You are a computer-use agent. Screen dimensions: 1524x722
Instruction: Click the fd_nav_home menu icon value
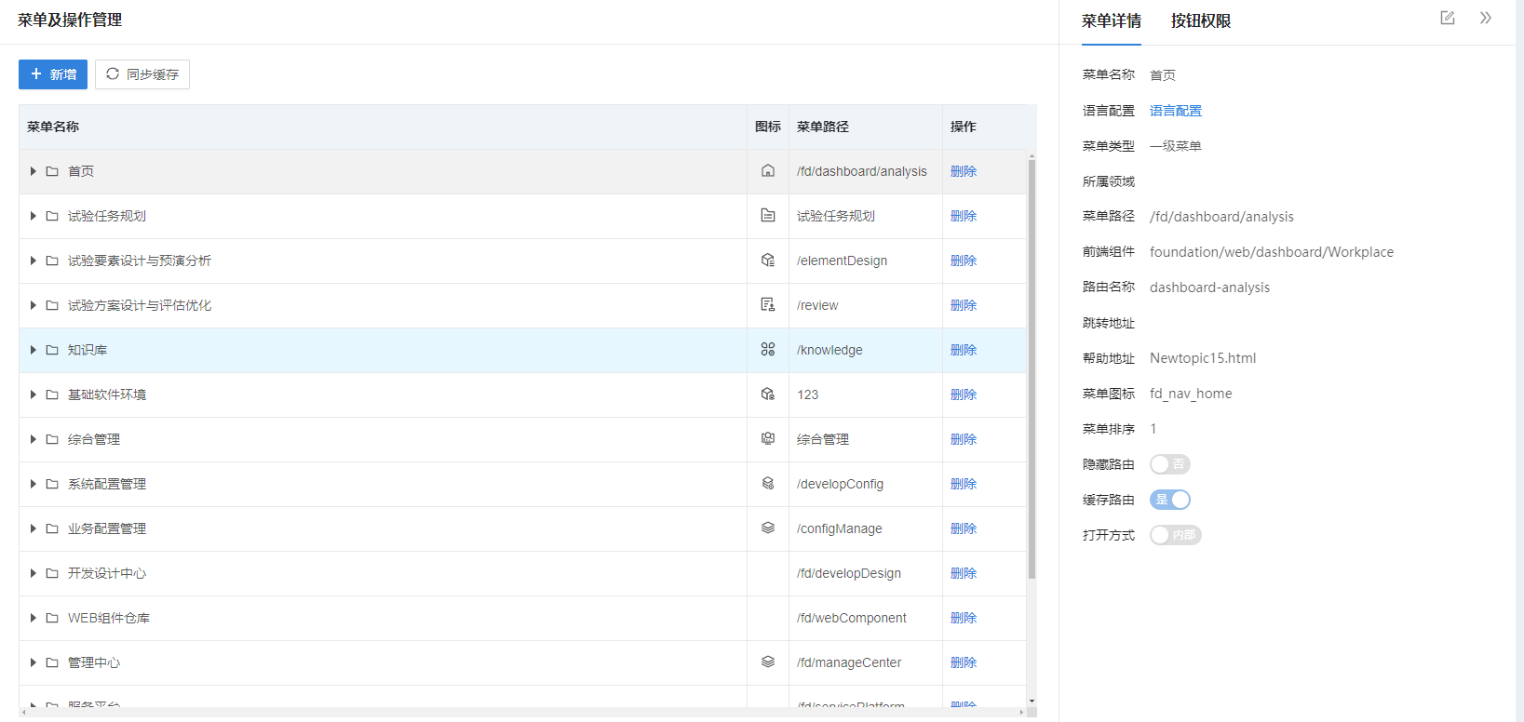(1191, 394)
